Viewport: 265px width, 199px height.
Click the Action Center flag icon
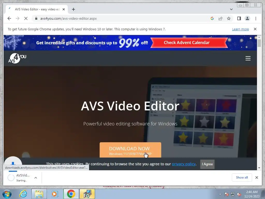(x=226, y=194)
